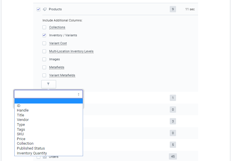Uncheck the Inventory / Variants checkbox
Viewport: 231px width, 161px height.
point(44,35)
